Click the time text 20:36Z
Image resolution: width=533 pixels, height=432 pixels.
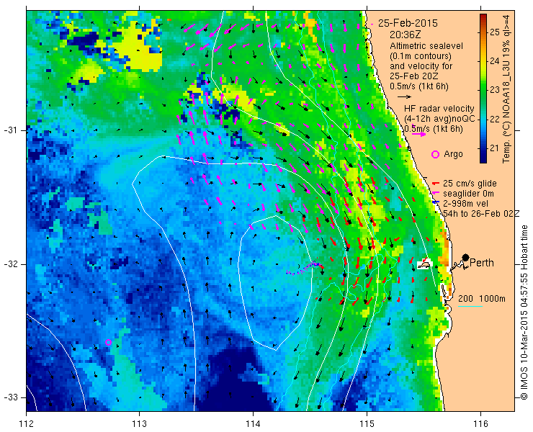(404, 35)
